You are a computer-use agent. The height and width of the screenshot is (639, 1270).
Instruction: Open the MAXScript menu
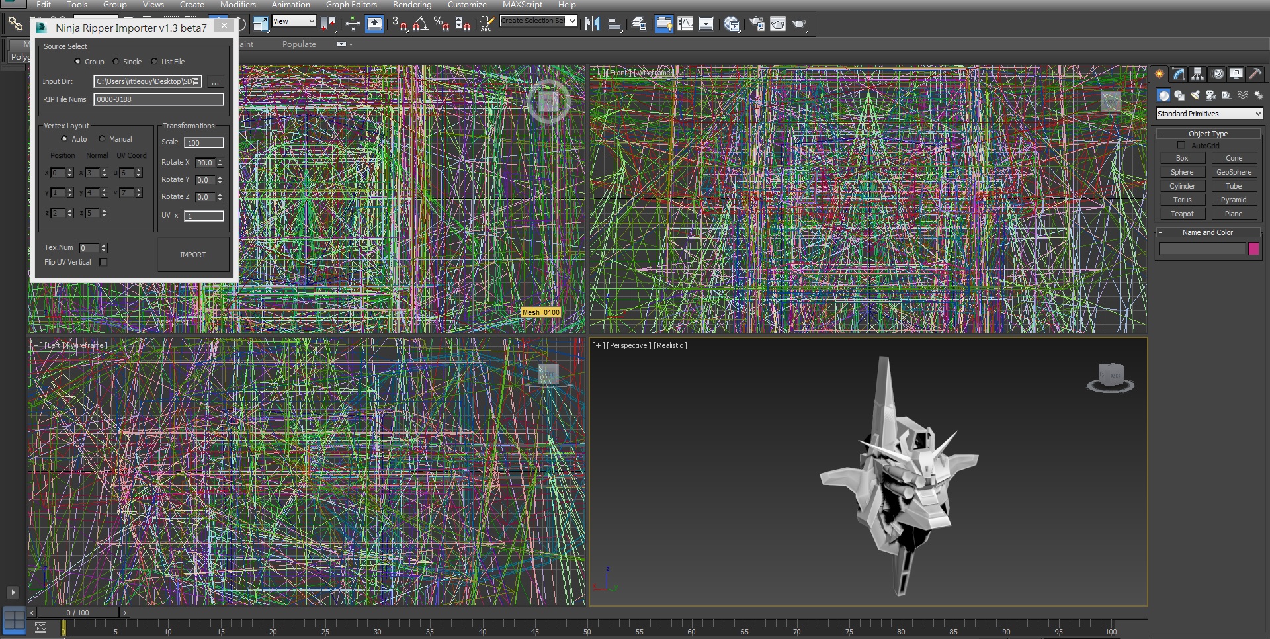[522, 5]
